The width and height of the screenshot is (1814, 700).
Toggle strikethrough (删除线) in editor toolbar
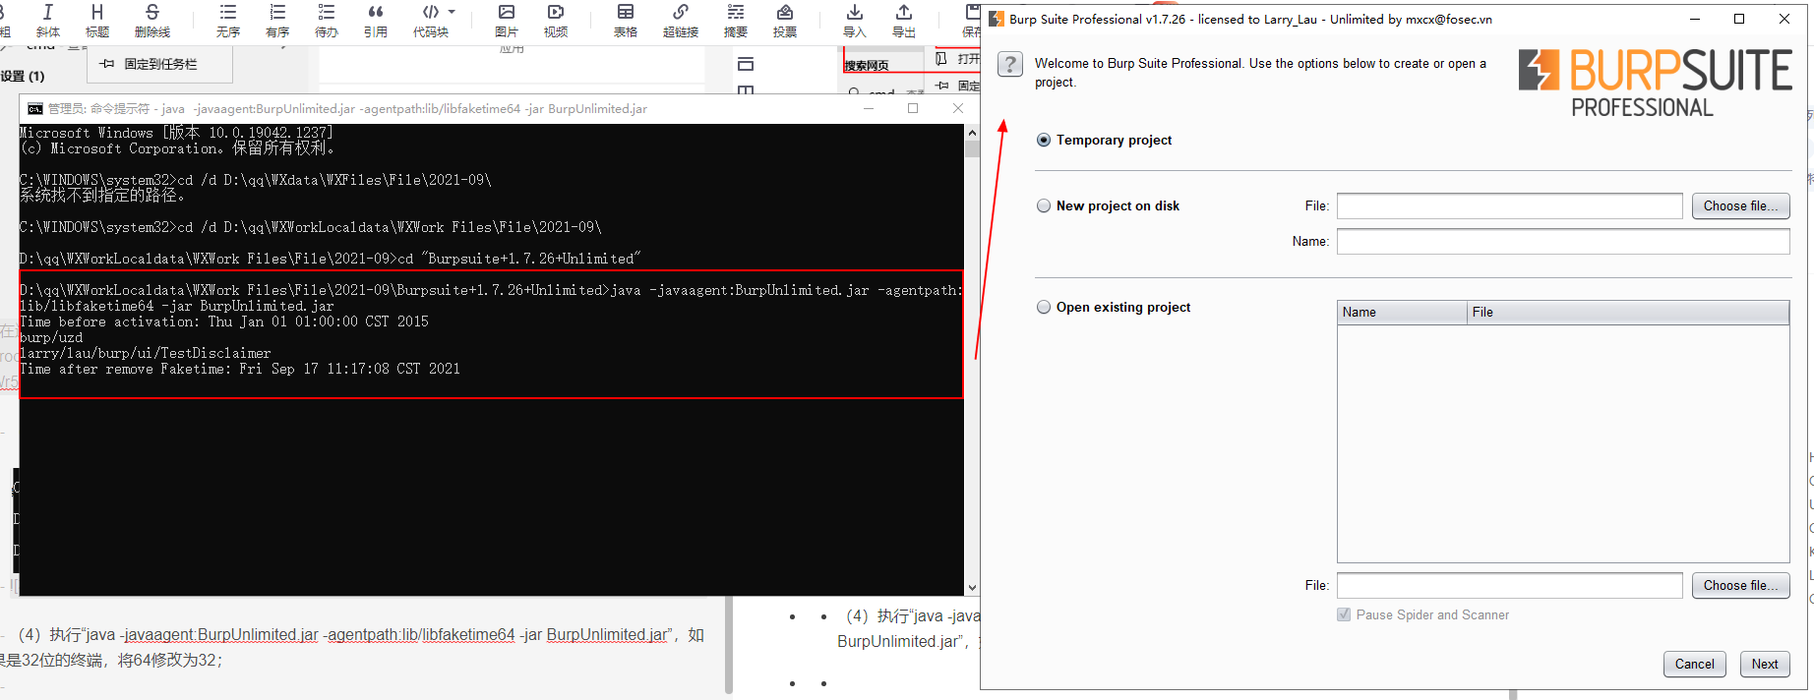151,20
